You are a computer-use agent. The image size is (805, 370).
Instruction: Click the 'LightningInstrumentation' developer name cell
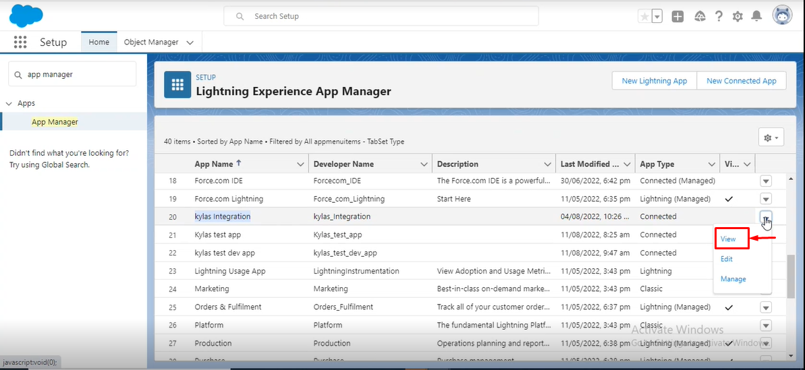tap(356, 270)
